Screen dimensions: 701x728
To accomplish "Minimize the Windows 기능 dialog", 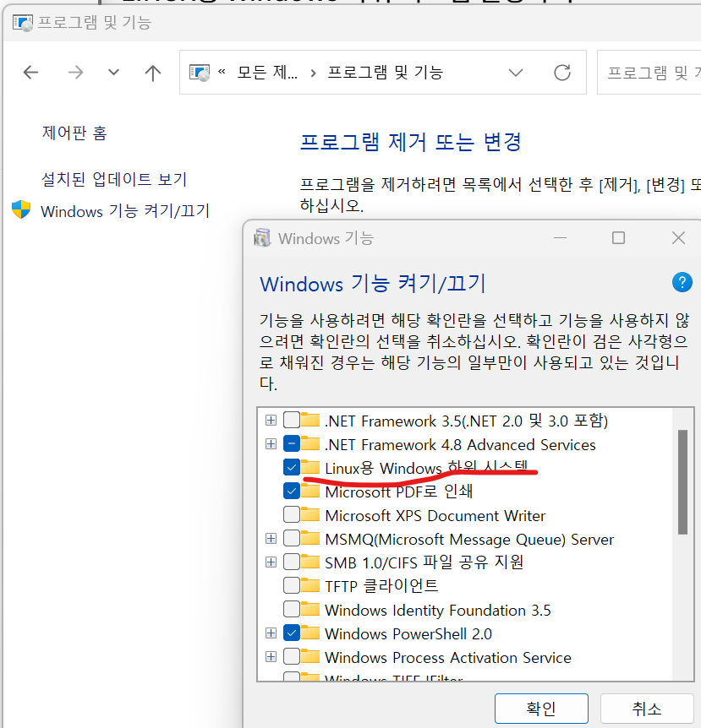I will click(x=560, y=237).
